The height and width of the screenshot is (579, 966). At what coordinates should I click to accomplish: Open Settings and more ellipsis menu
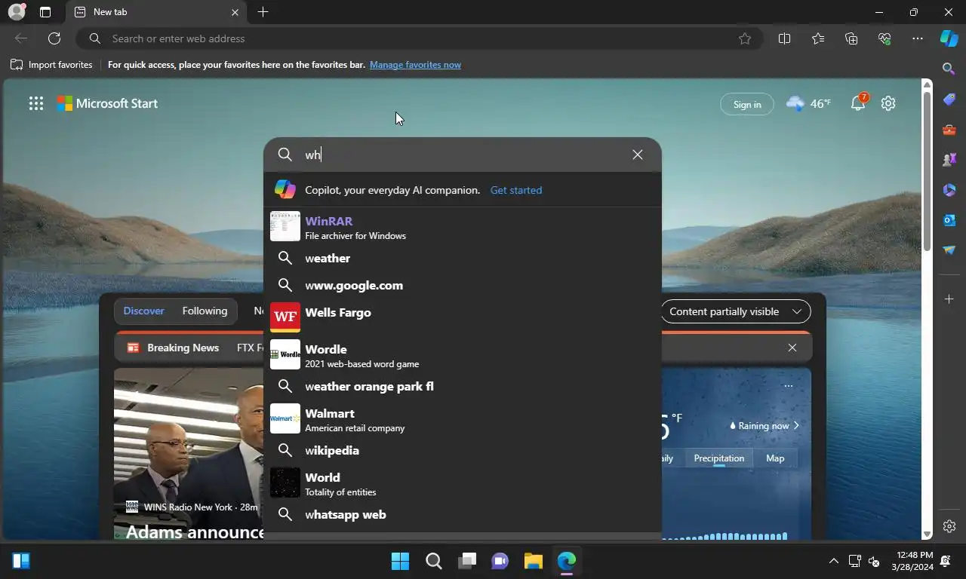tap(918, 38)
